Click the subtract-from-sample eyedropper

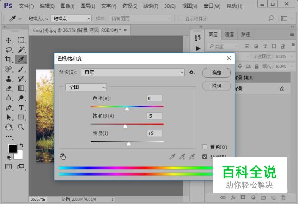(192, 157)
